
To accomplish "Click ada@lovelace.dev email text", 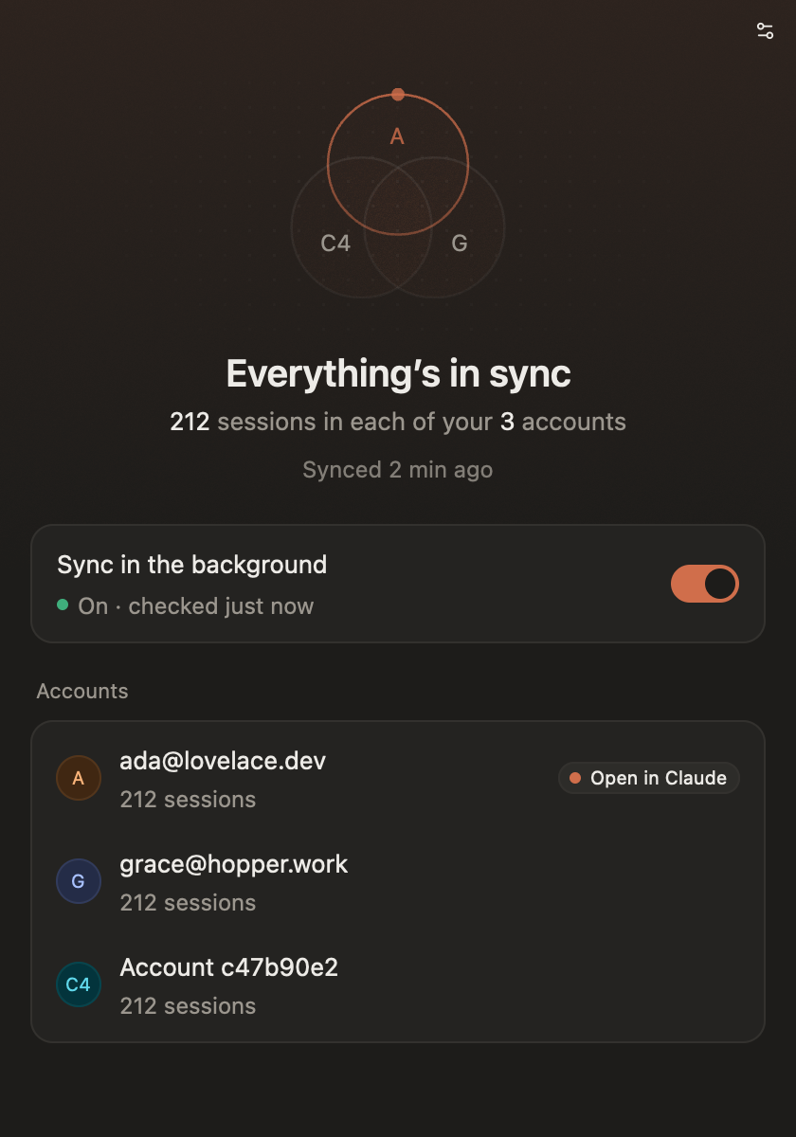I will pos(223,761).
